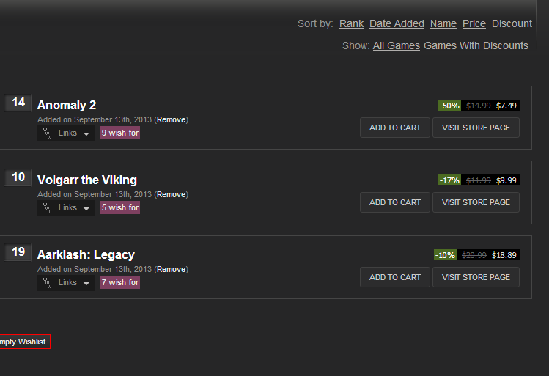Open the 9 wish for badge
549x376 pixels.
tap(120, 133)
